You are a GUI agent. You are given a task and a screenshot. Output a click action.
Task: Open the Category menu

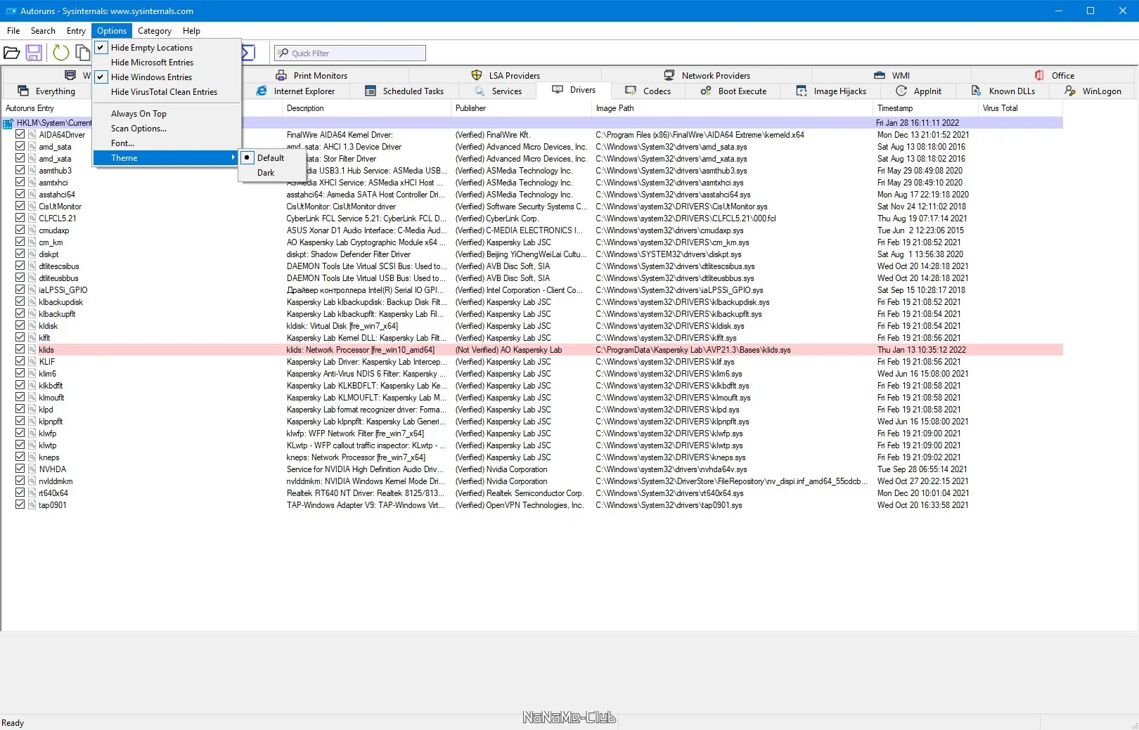(x=155, y=31)
